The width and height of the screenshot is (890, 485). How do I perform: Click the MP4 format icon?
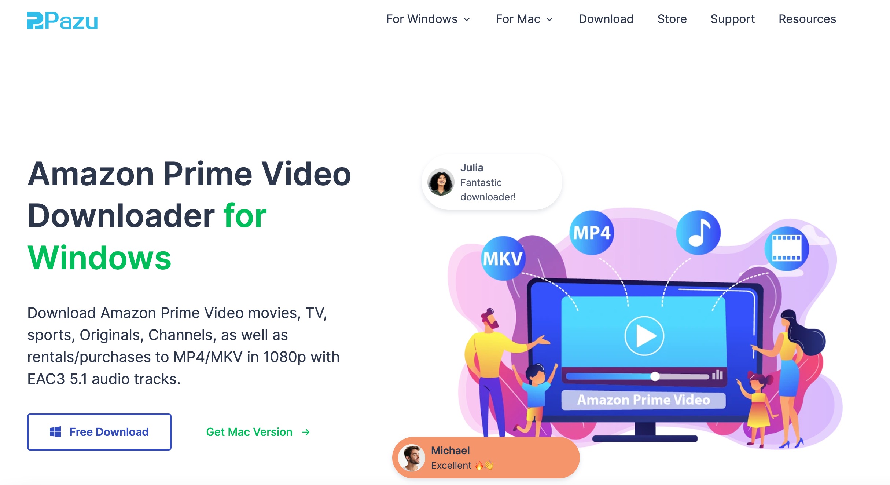(x=593, y=233)
